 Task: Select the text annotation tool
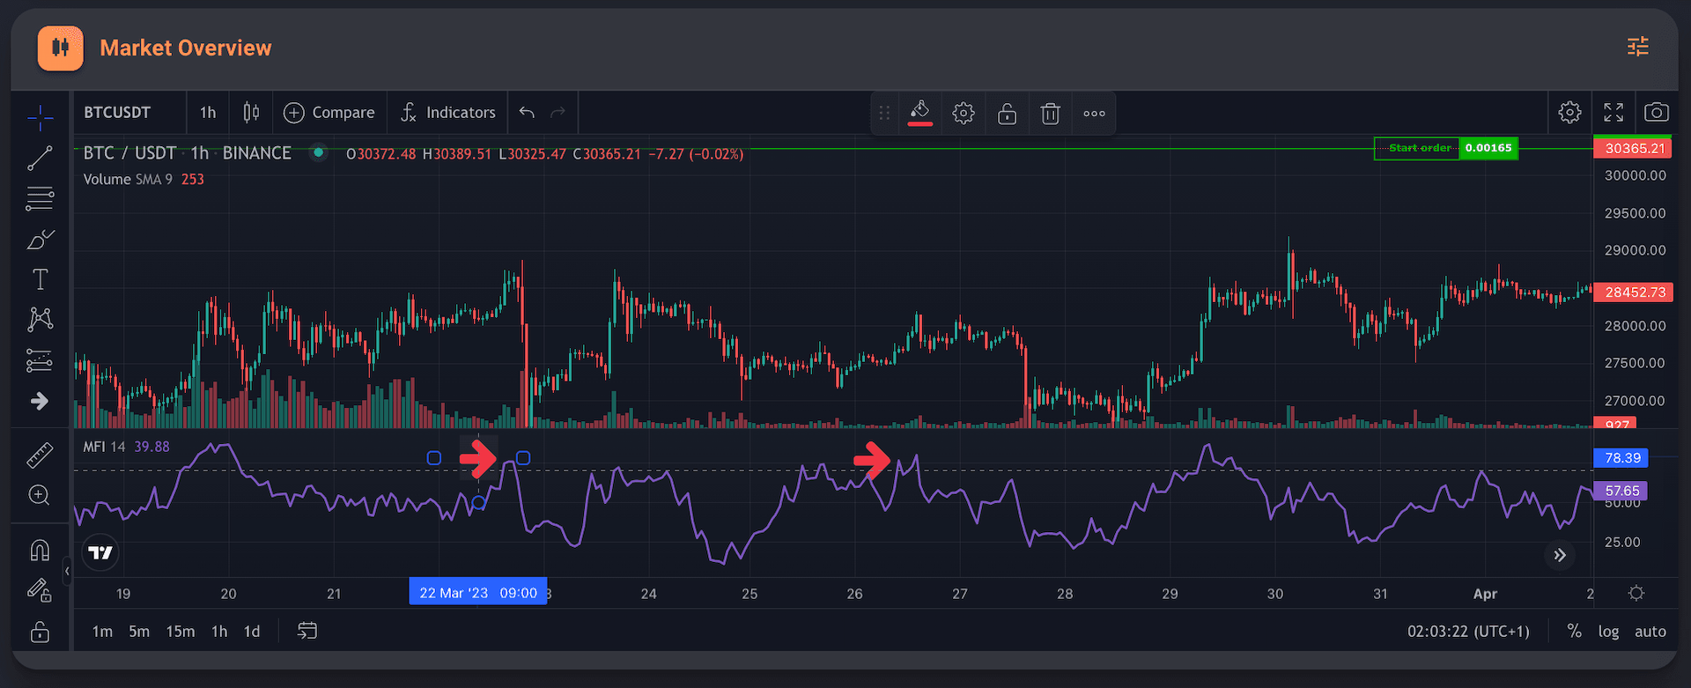coord(40,280)
